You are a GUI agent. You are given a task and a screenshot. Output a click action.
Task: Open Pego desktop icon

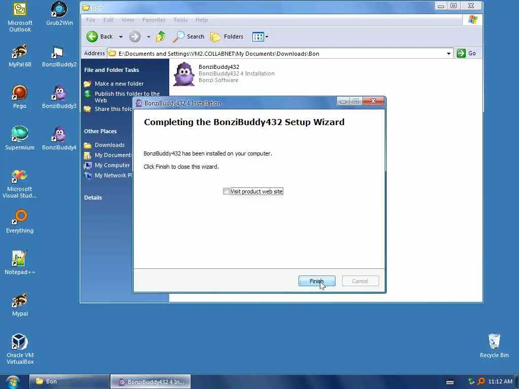click(x=20, y=97)
